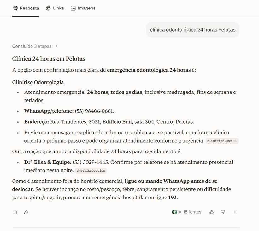The image size is (259, 231).
Task: Click the bold phrase emergência odontológica 24 horas
Action: click(x=149, y=70)
